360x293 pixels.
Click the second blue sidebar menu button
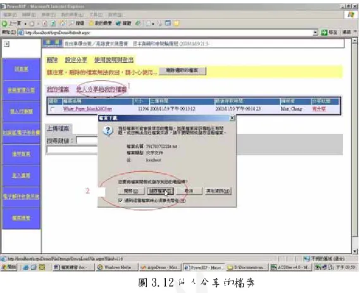(22, 90)
